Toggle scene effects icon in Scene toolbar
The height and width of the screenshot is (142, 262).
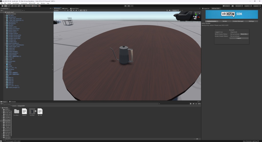pos(76,10)
